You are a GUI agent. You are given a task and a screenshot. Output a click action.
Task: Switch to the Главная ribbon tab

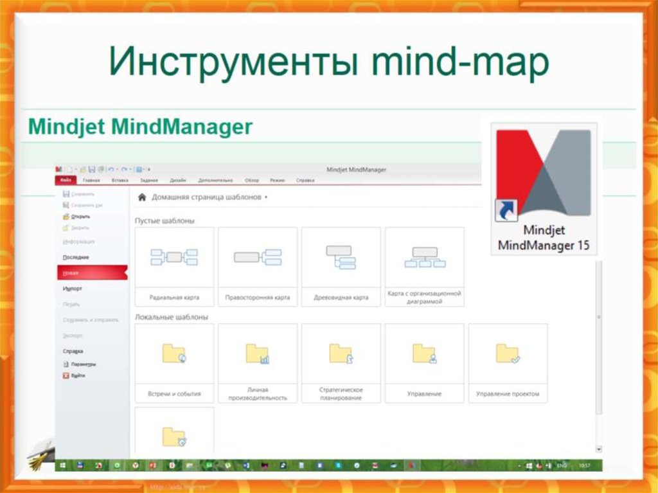click(x=91, y=180)
